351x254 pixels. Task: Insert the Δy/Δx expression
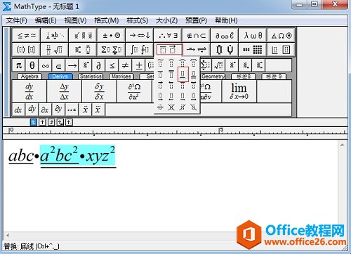point(65,91)
